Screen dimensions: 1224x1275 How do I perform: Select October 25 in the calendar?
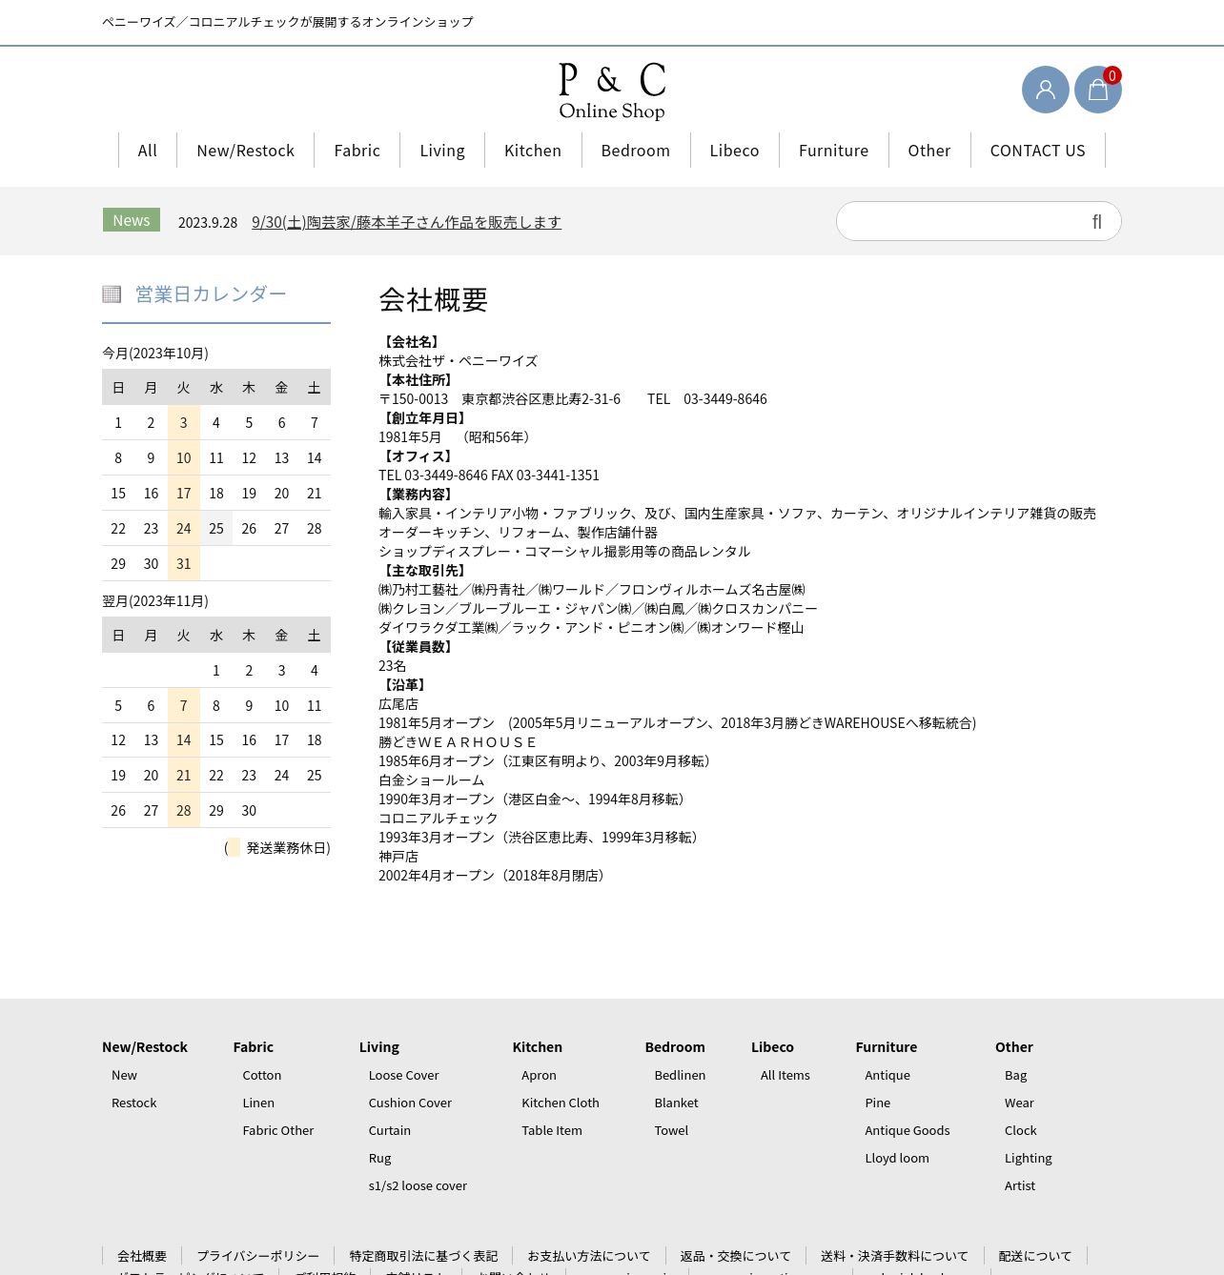tap(216, 529)
